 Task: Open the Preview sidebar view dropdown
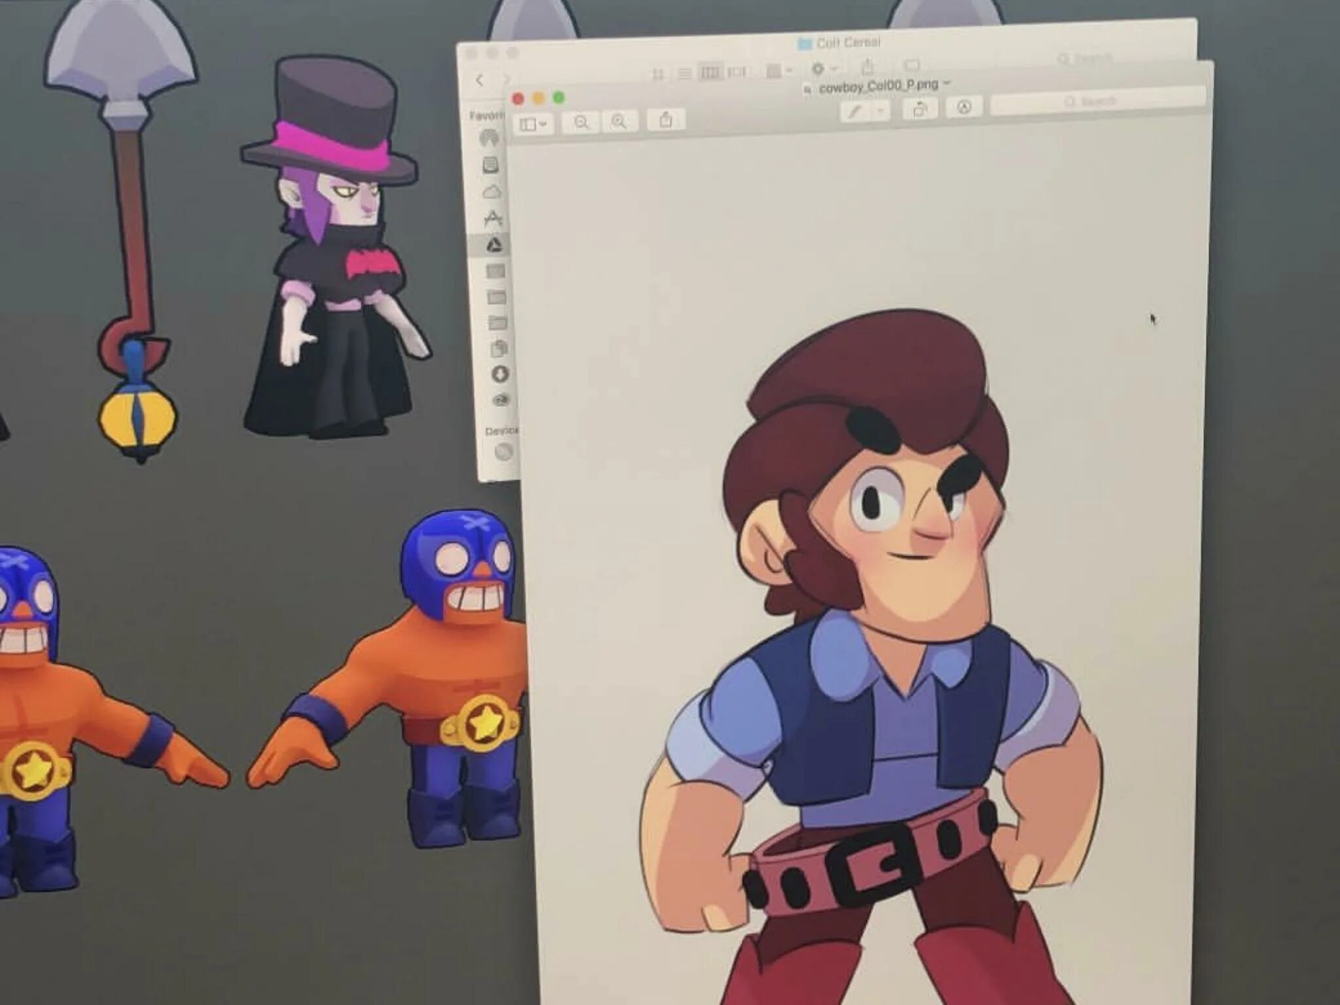[533, 124]
